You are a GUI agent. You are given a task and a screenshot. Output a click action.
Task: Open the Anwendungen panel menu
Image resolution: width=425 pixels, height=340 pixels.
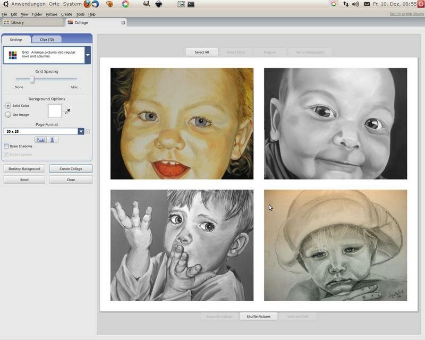pyautogui.click(x=28, y=4)
